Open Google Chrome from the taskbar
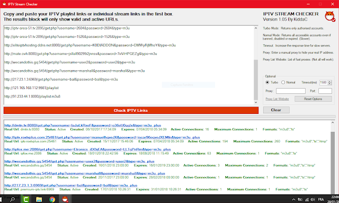Image resolution: width=339 pixels, height=203 pixels. tap(52, 199)
